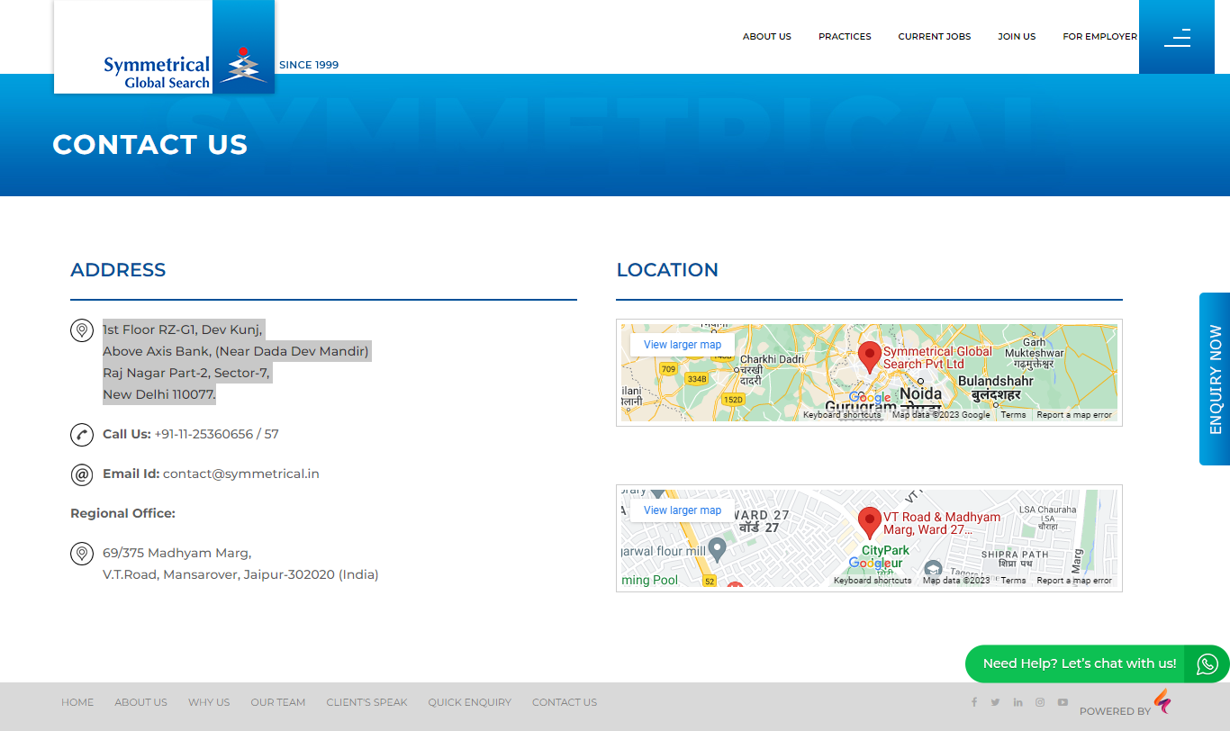Click the Facebook icon in footer

point(973,702)
